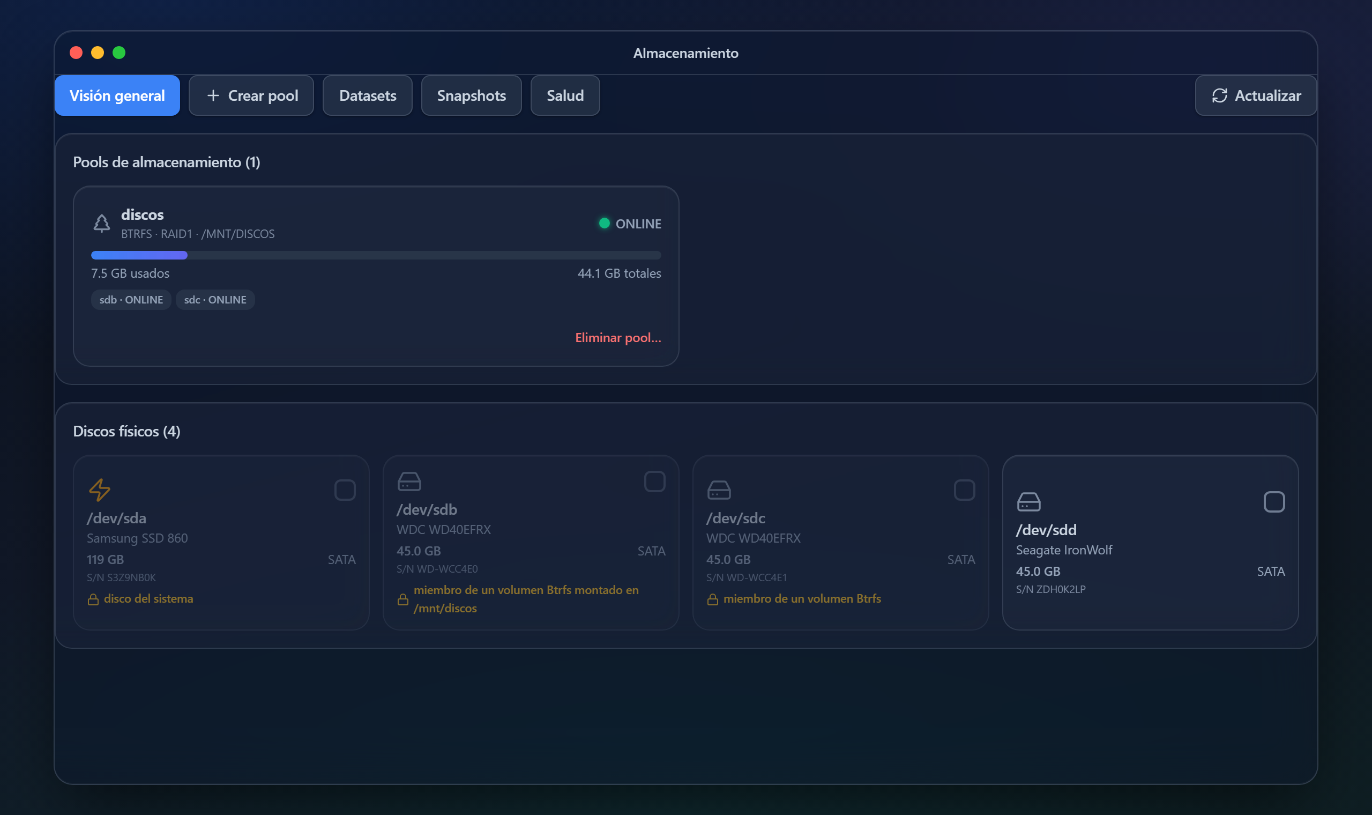Viewport: 1372px width, 815px height.
Task: Click the 44.1 GB totales label
Action: [x=619, y=273]
